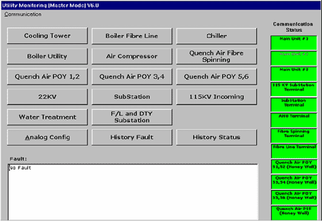View the History Fault log
The width and height of the screenshot is (322, 221).
pyautogui.click(x=132, y=137)
